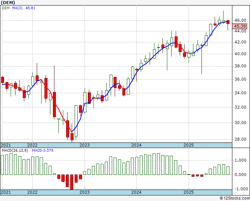
Task: Click the 1.000 MACD axis label
Action: [240, 160]
